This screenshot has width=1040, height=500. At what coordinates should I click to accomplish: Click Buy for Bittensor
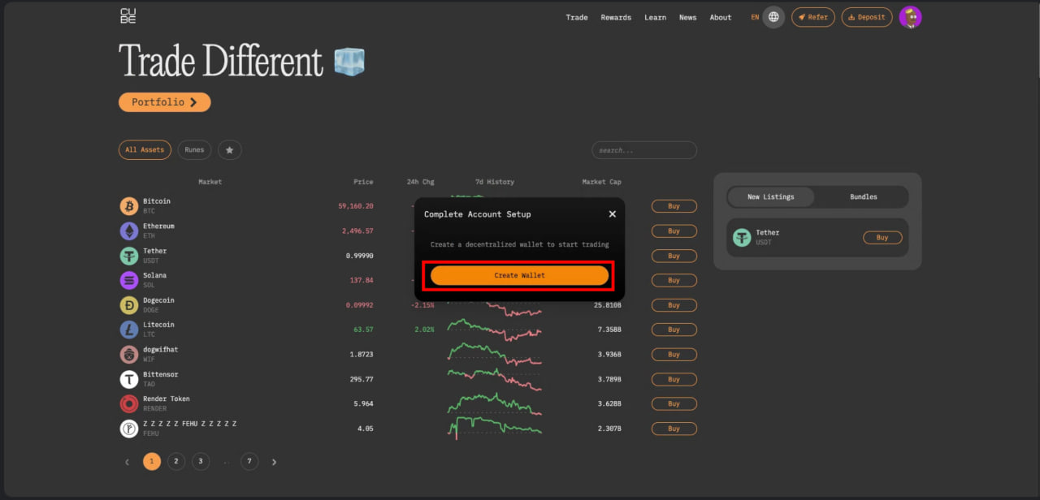pyautogui.click(x=674, y=379)
